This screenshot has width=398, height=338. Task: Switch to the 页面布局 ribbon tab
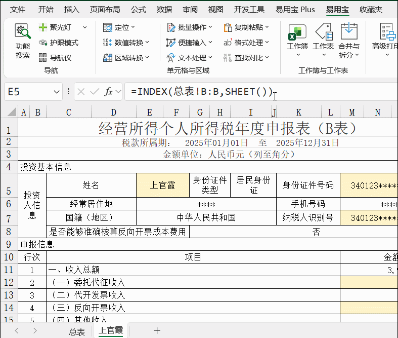105,10
